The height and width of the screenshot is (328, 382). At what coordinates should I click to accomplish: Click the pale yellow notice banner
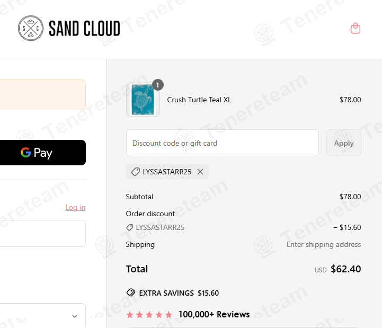click(42, 95)
